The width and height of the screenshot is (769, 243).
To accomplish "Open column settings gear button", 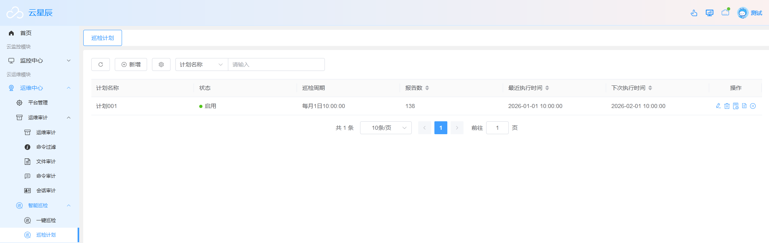I will pyautogui.click(x=161, y=64).
